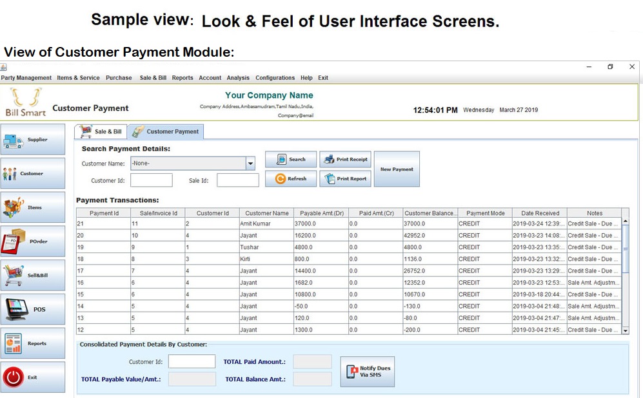Click customer balance -130.0 cell
643x398 pixels.
(x=431, y=307)
